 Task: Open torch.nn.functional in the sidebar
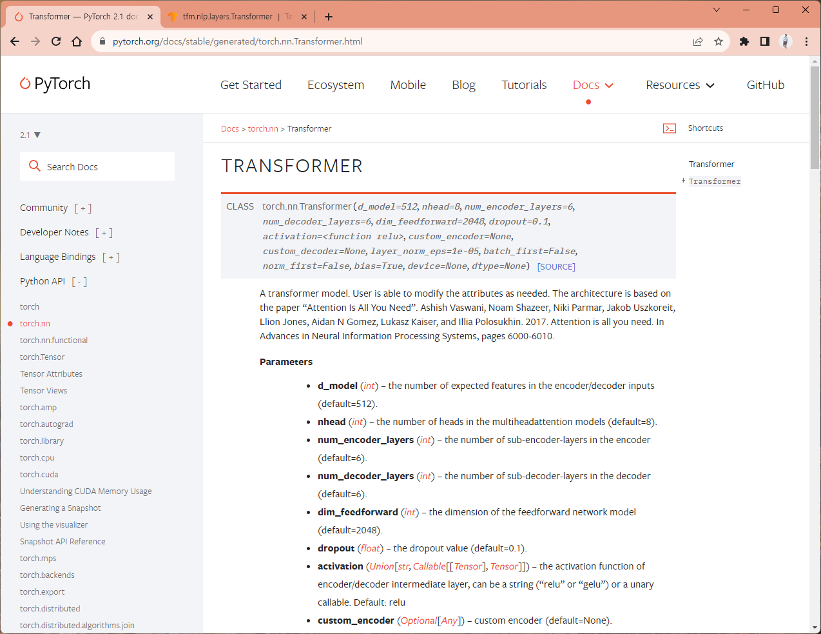click(x=53, y=341)
